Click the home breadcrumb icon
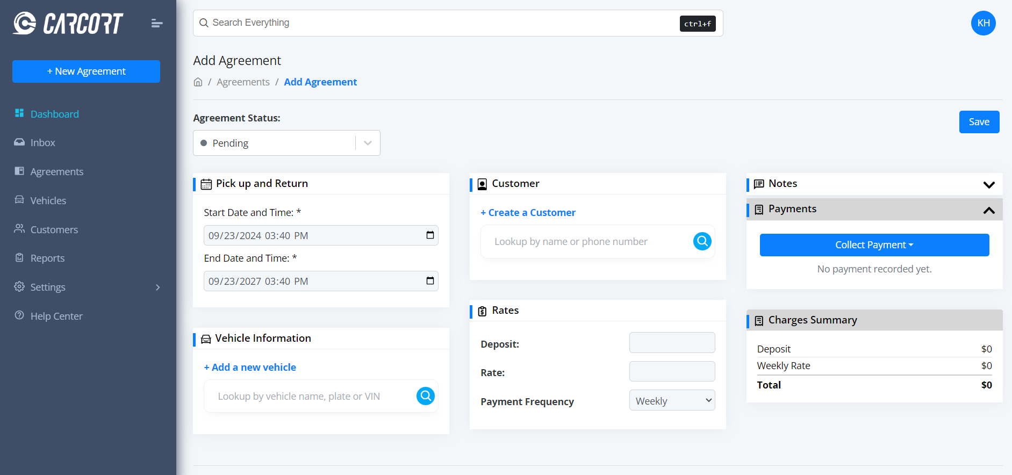 pos(198,82)
